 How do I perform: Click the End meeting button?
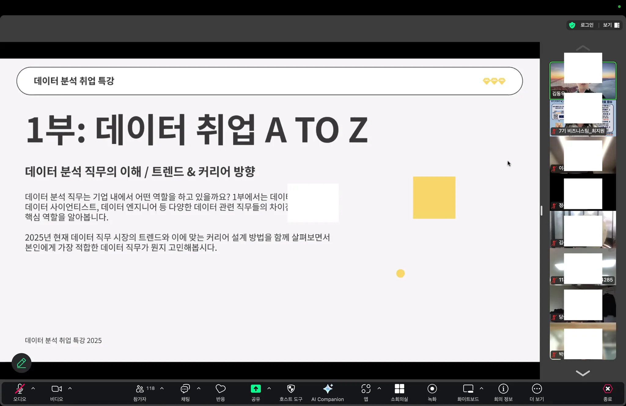pos(607,389)
